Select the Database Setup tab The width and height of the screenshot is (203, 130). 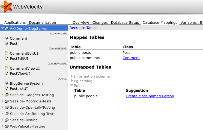[x=125, y=23]
